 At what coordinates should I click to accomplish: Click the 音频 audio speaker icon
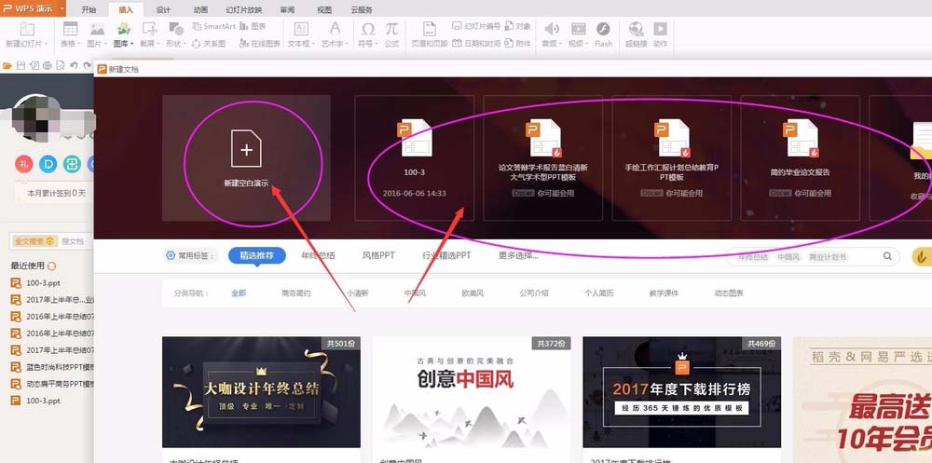552,29
